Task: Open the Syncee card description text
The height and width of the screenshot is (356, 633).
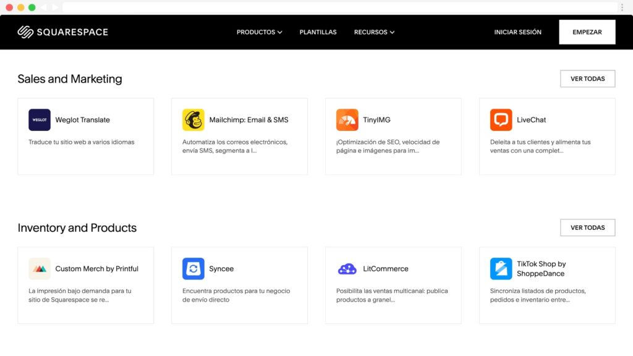Action: pyautogui.click(x=236, y=295)
